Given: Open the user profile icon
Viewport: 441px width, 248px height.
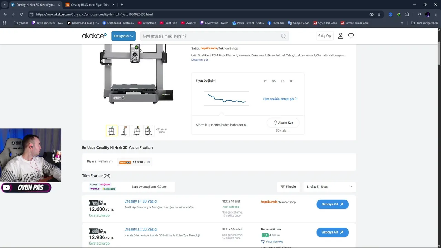Looking at the screenshot, I should [341, 36].
